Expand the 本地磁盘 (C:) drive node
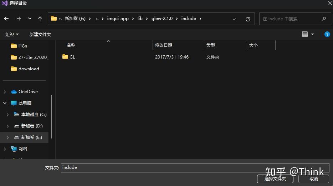This screenshot has width=333, height=186. tap(7, 115)
